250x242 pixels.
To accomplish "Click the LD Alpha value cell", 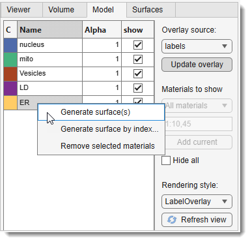I will pyautogui.click(x=102, y=88).
